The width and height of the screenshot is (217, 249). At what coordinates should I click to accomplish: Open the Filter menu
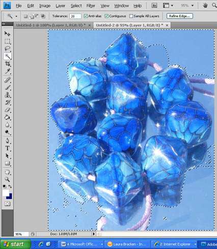91,6
